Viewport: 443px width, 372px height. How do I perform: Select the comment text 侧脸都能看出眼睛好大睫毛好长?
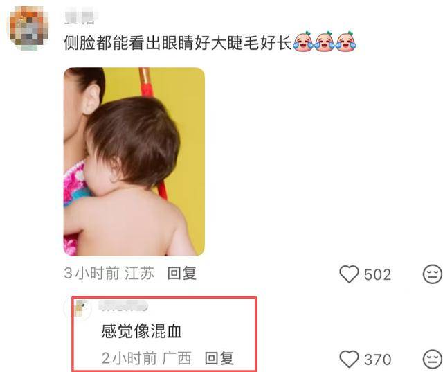coord(177,43)
